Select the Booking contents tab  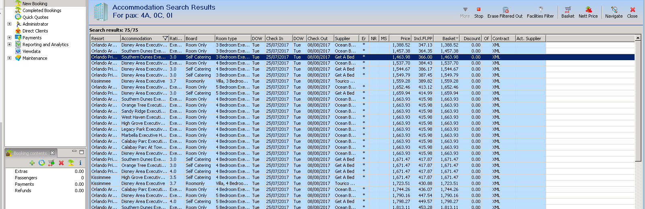pyautogui.click(x=30, y=153)
